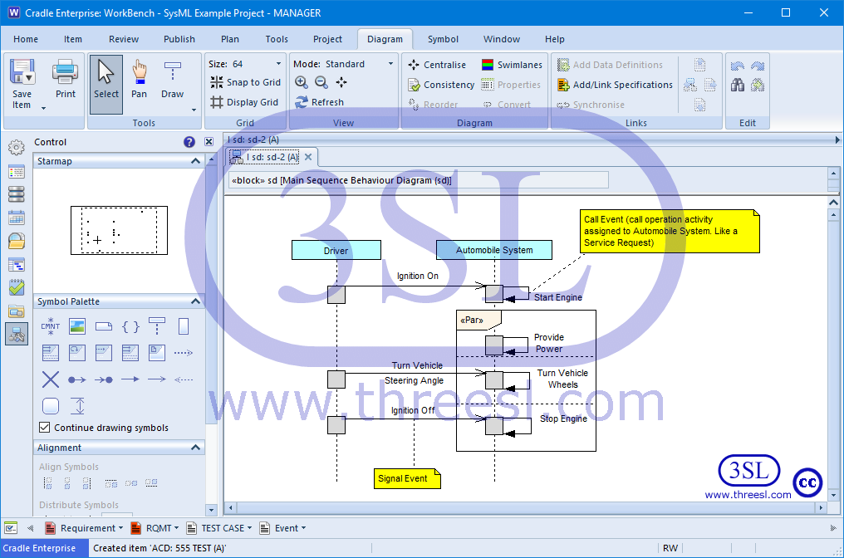844x558 pixels.
Task: Click the Refresh button
Action: tap(319, 102)
